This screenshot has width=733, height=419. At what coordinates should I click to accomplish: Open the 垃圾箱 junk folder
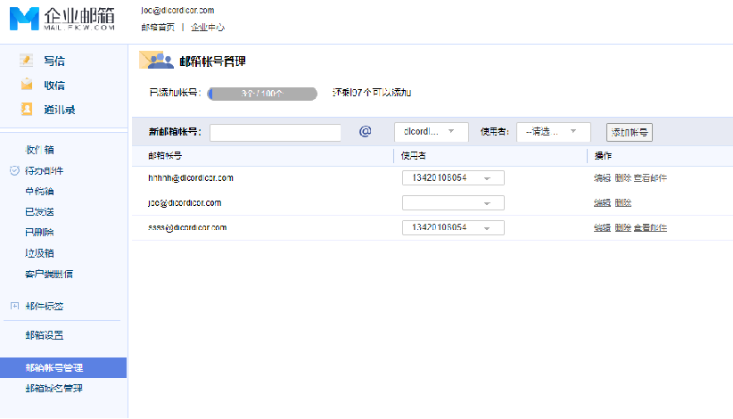tap(40, 253)
